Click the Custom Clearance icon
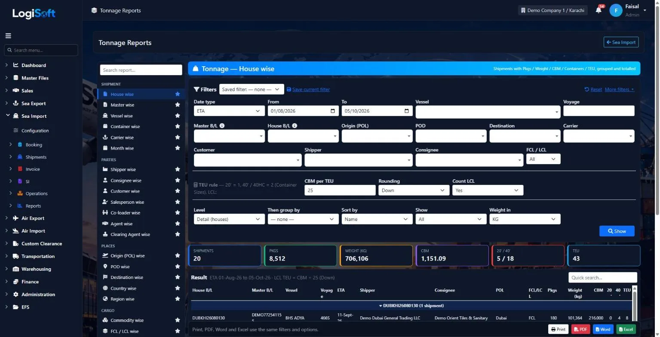The height and width of the screenshot is (337, 660). pos(16,244)
